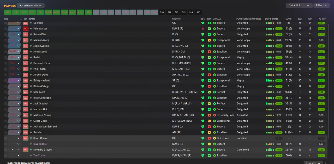Click Joško Gvardiol's green match sharpness icon

pyautogui.click(x=209, y=46)
